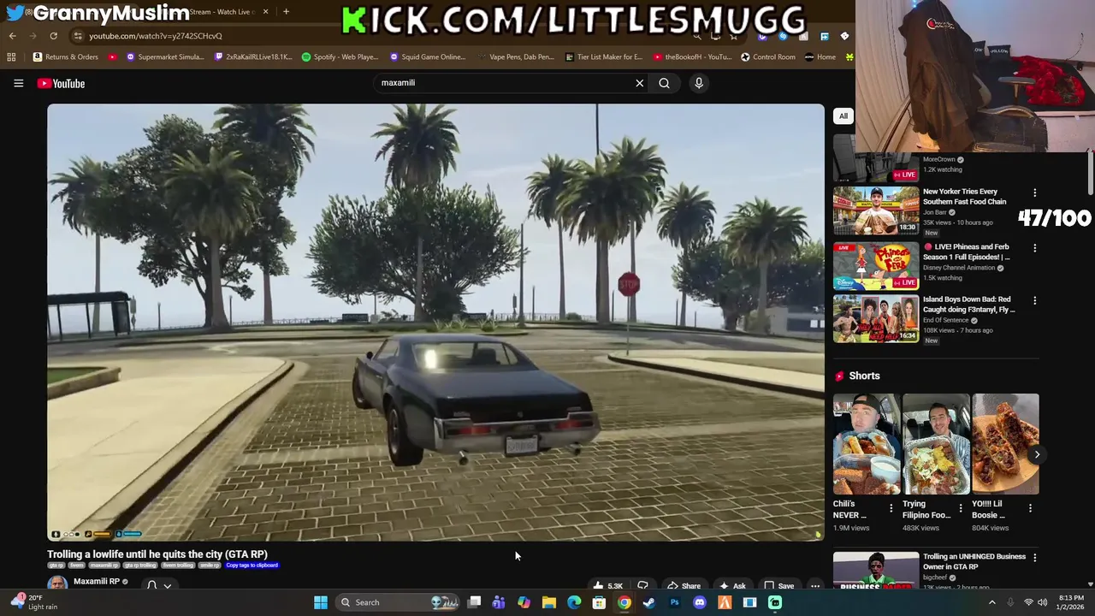Open the Trying Filipino Food short
This screenshot has height=616, width=1095.
936,444
